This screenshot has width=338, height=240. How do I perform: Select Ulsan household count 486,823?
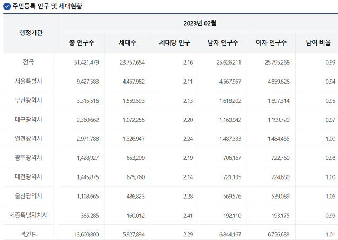pyautogui.click(x=136, y=197)
